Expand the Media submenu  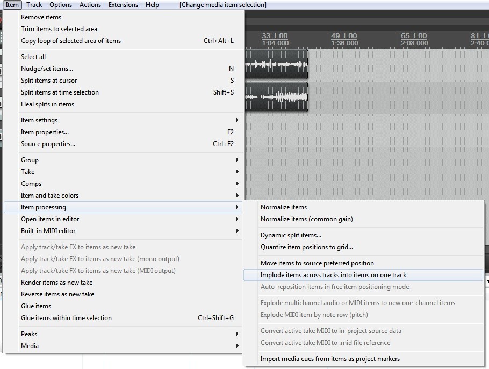(124, 345)
